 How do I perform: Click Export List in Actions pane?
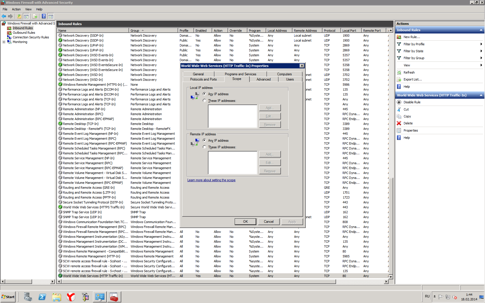click(x=413, y=79)
